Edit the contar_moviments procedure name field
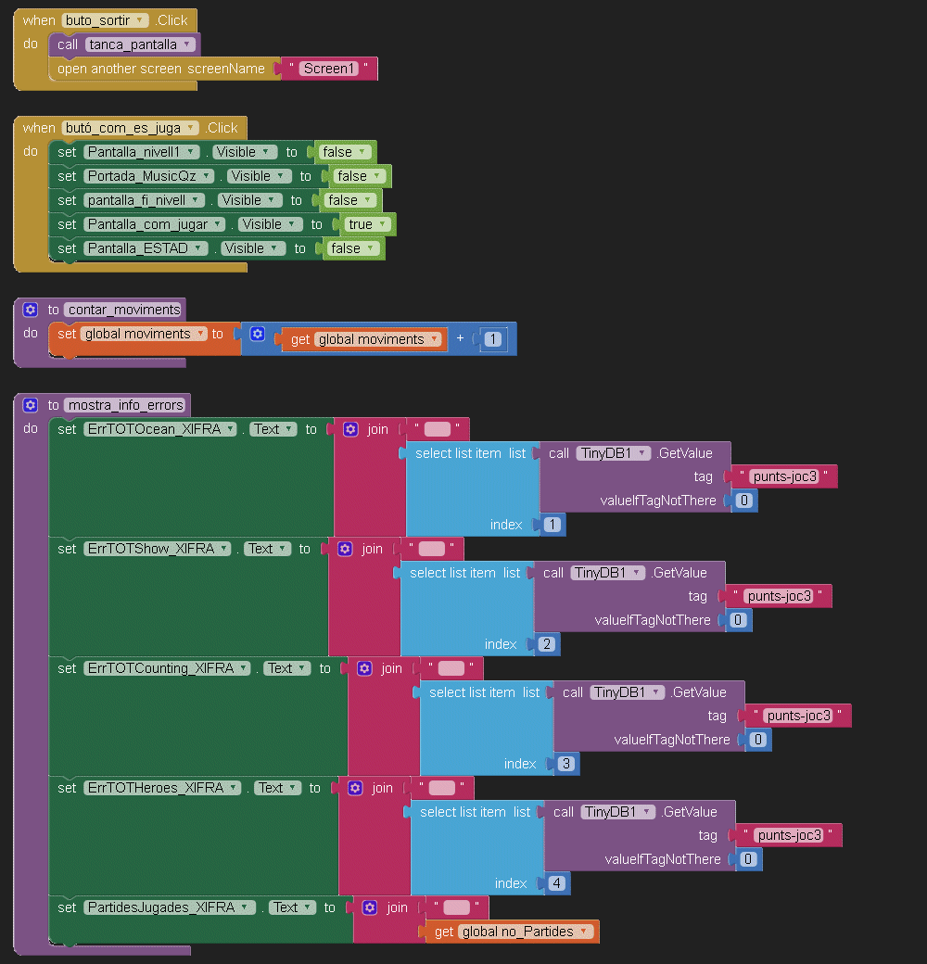Image resolution: width=927 pixels, height=964 pixels. coord(123,310)
